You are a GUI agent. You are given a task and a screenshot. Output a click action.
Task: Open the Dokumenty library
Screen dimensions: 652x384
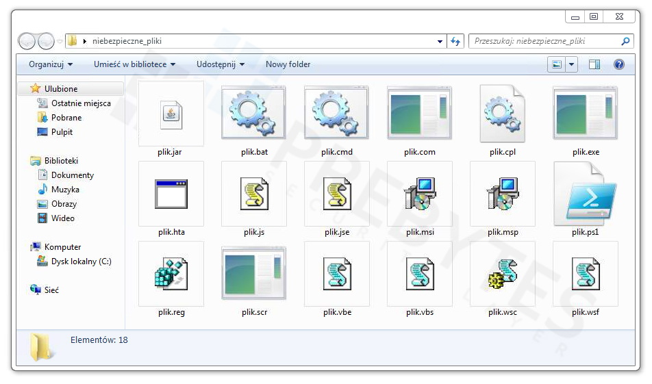[x=73, y=175]
